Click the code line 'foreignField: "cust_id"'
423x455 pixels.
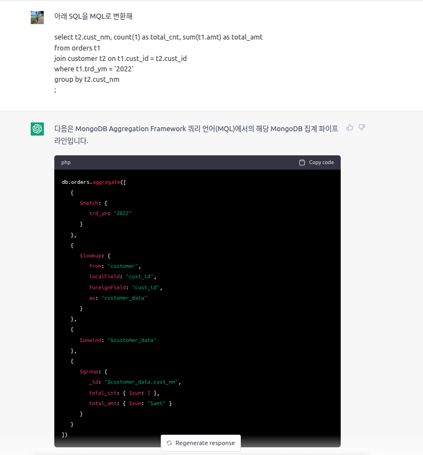click(x=126, y=287)
